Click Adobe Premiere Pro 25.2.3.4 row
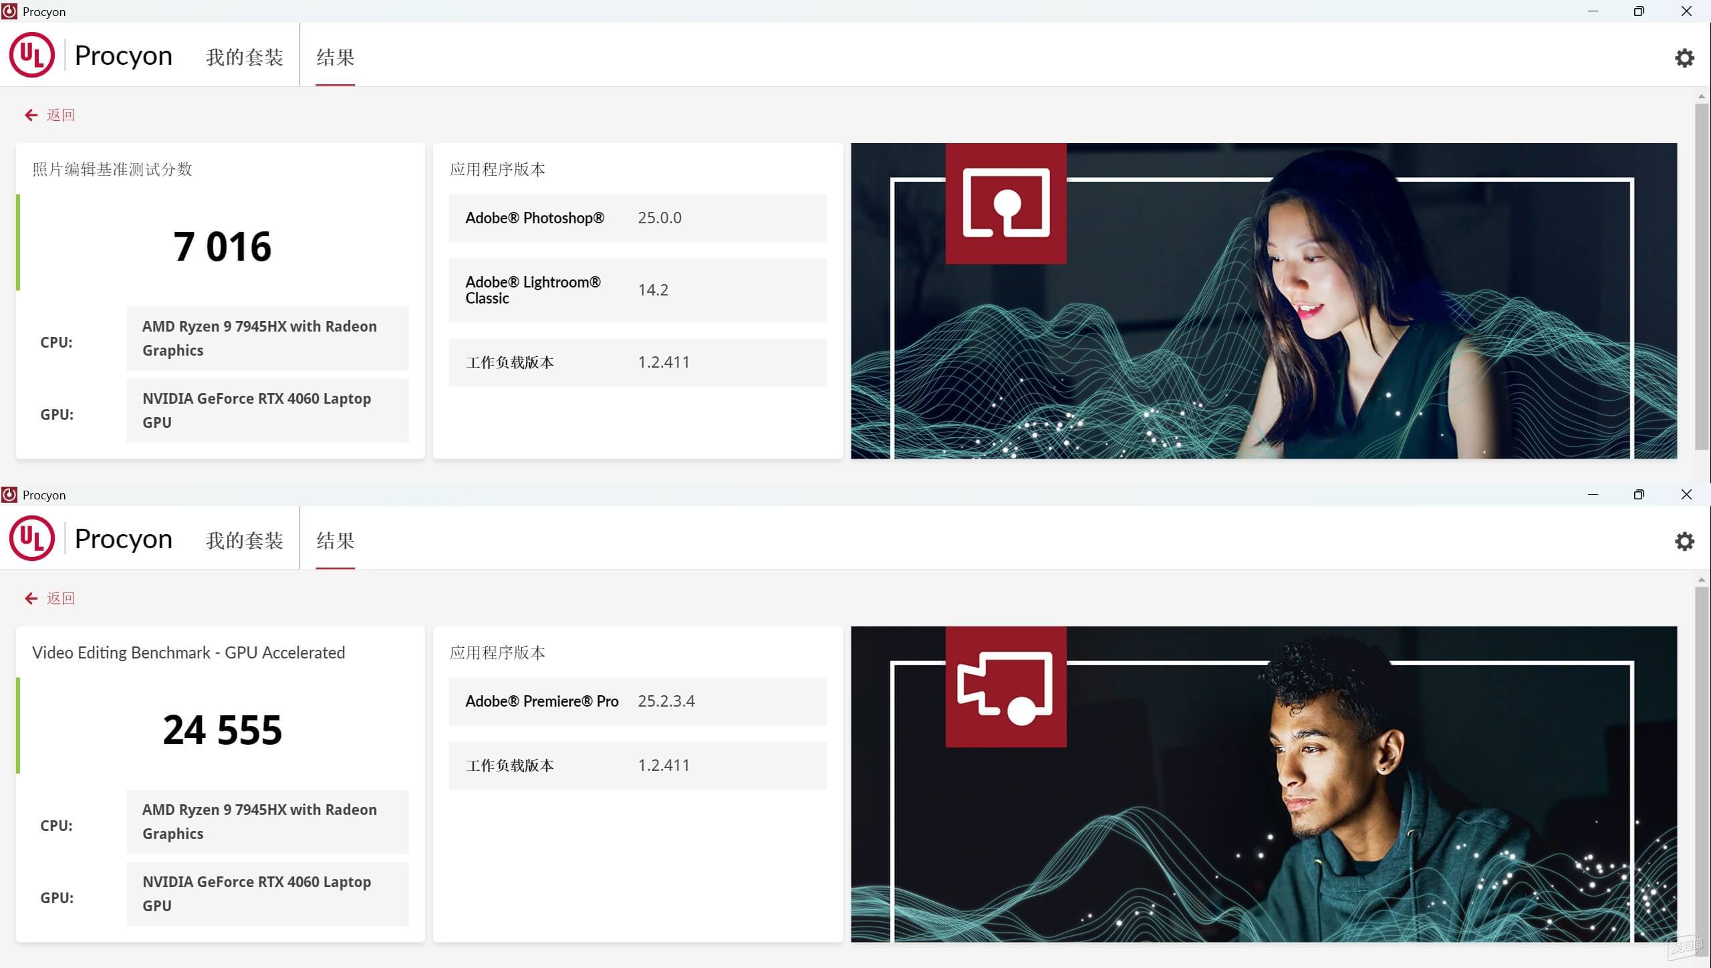1711x968 pixels. tap(638, 701)
